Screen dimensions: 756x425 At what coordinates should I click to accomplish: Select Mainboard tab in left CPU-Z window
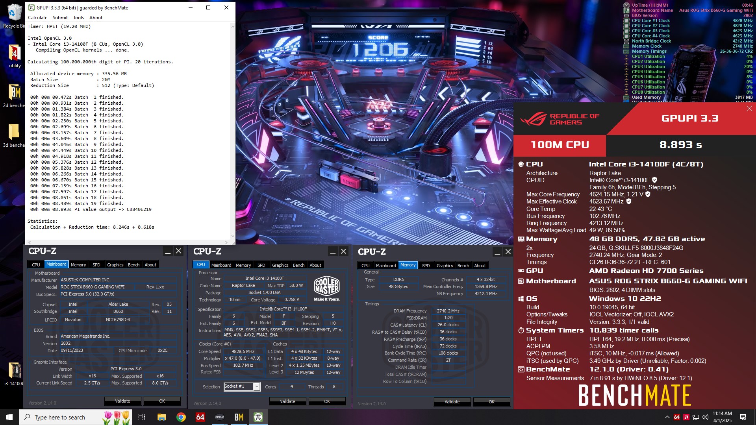pos(56,264)
